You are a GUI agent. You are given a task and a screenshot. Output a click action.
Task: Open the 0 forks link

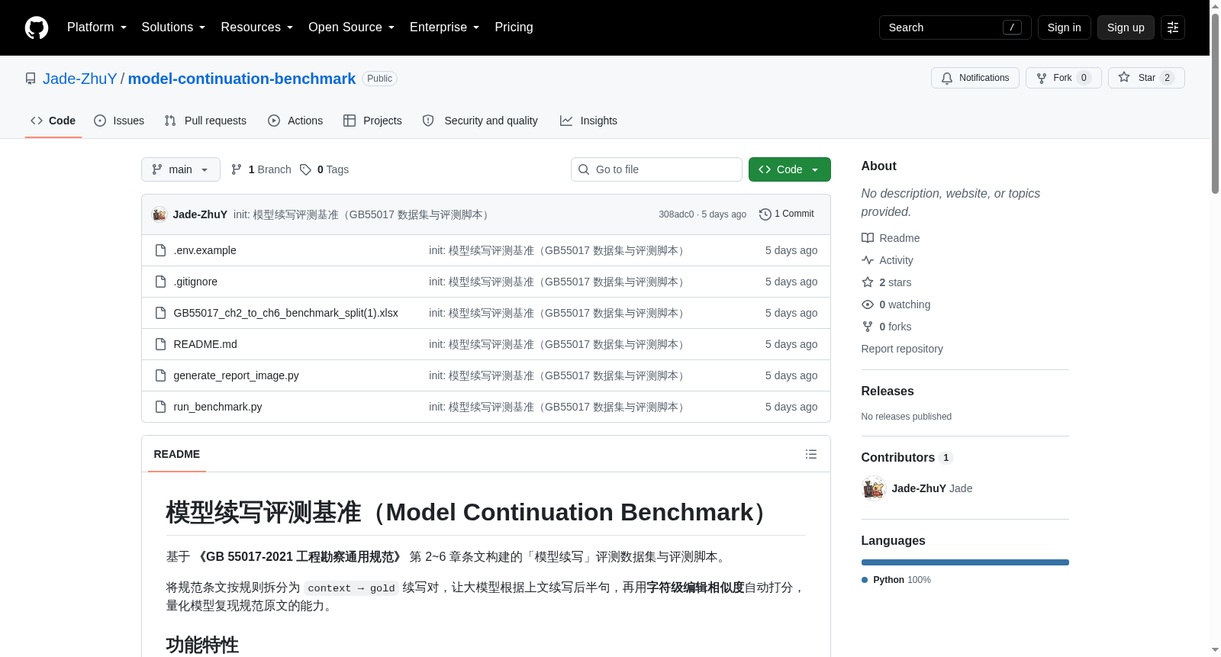(x=887, y=327)
